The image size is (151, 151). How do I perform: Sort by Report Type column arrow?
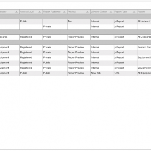(134, 12)
